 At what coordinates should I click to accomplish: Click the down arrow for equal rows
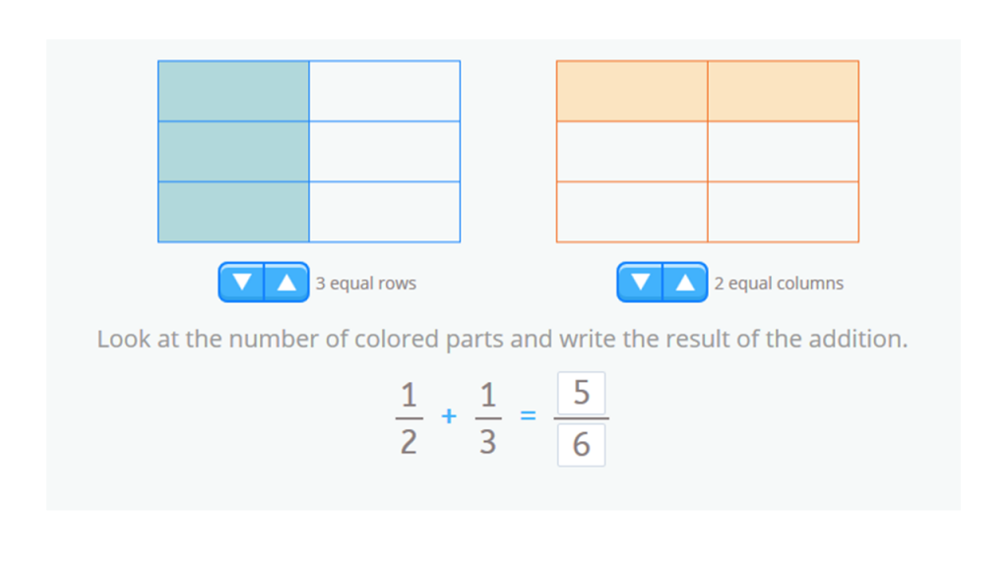click(x=242, y=282)
